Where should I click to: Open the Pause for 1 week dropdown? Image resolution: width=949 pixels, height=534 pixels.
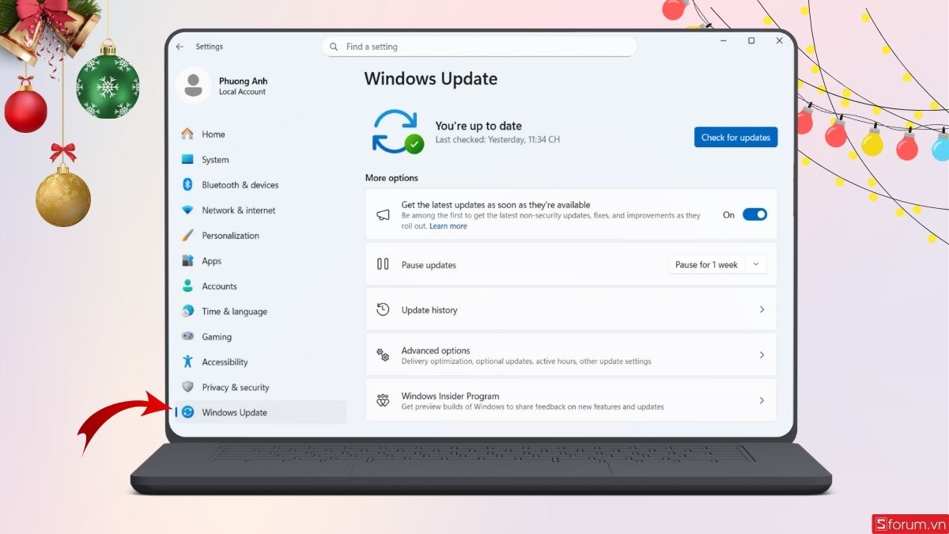pyautogui.click(x=716, y=264)
